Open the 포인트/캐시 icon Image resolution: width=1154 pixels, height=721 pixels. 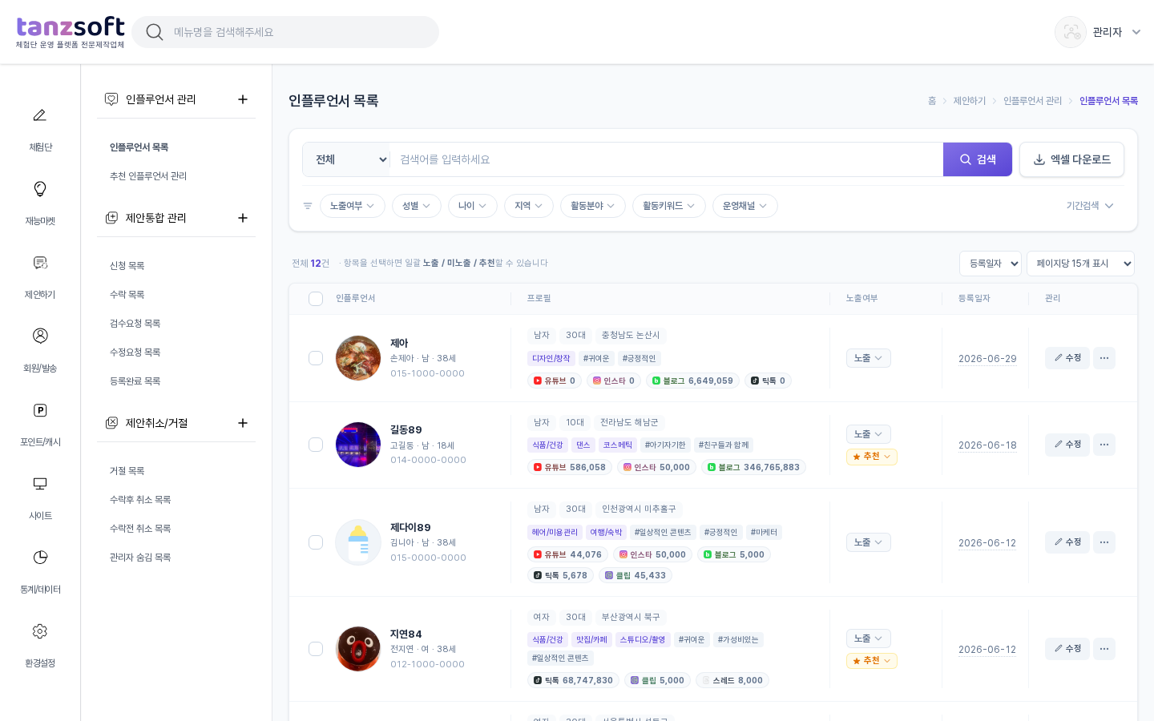[x=40, y=410]
